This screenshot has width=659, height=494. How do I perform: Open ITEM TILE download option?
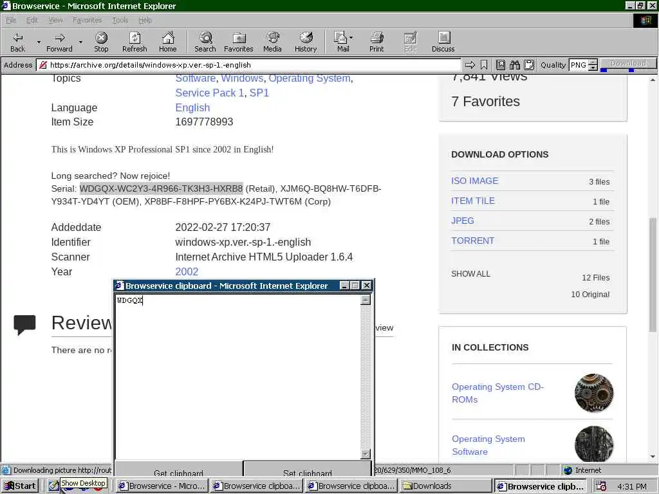pos(473,201)
